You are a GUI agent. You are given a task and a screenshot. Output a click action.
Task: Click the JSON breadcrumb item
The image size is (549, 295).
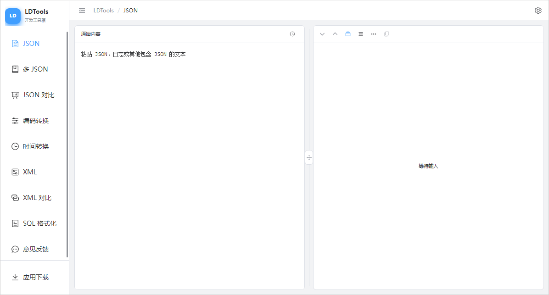pyautogui.click(x=130, y=11)
